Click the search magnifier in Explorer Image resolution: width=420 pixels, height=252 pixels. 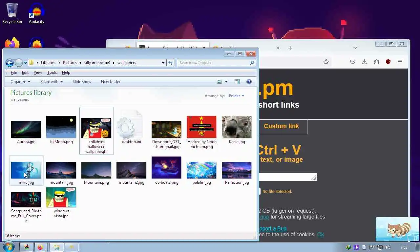point(252,63)
